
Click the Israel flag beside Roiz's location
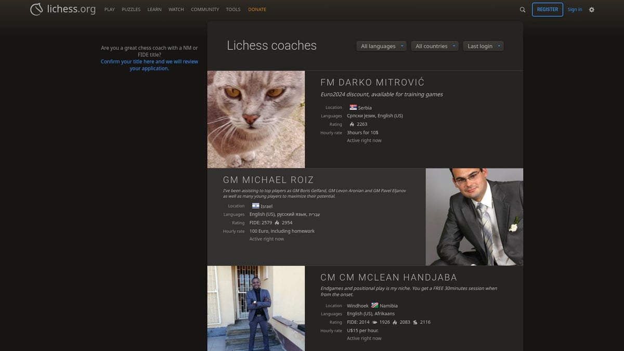coord(255,205)
